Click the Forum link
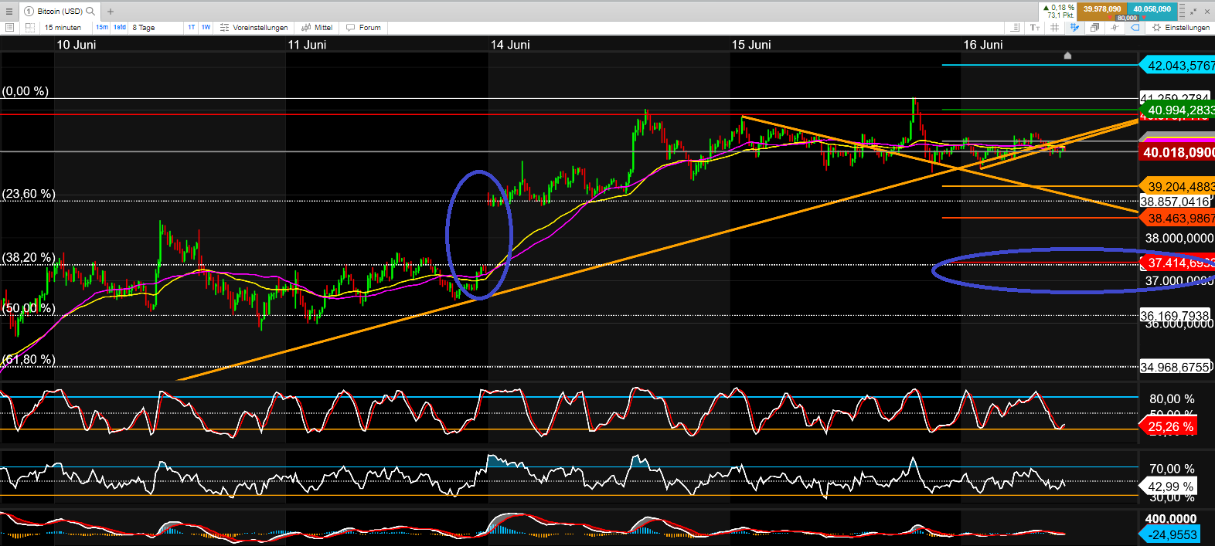 364,28
